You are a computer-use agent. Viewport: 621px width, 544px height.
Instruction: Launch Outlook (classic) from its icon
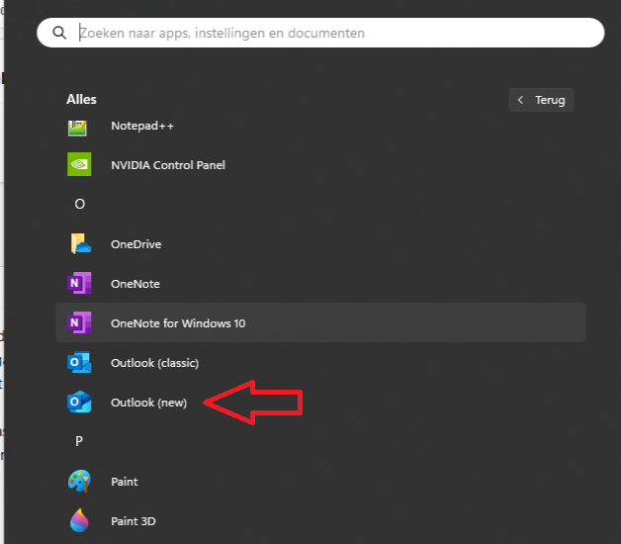pyautogui.click(x=79, y=362)
